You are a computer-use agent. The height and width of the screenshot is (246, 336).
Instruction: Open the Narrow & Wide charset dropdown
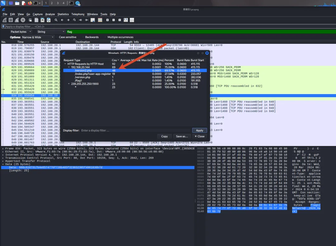pos(38,37)
